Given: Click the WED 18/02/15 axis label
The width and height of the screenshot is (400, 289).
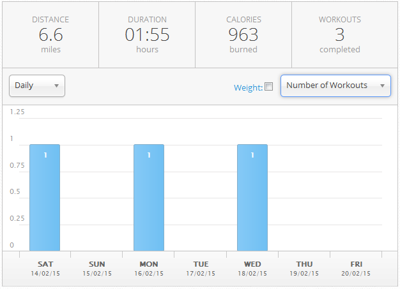Looking at the screenshot, I should pyautogui.click(x=252, y=268).
